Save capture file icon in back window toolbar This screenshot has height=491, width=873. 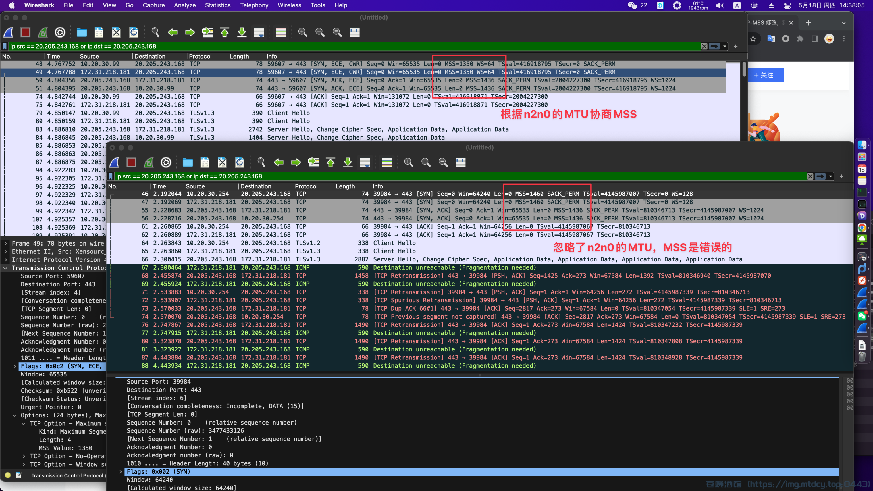point(99,32)
